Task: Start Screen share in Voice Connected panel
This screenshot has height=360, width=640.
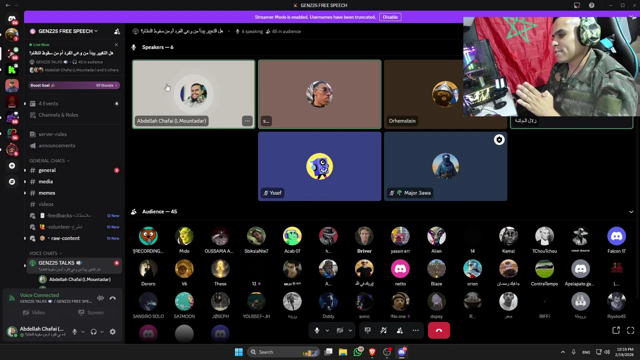Action: (90, 312)
